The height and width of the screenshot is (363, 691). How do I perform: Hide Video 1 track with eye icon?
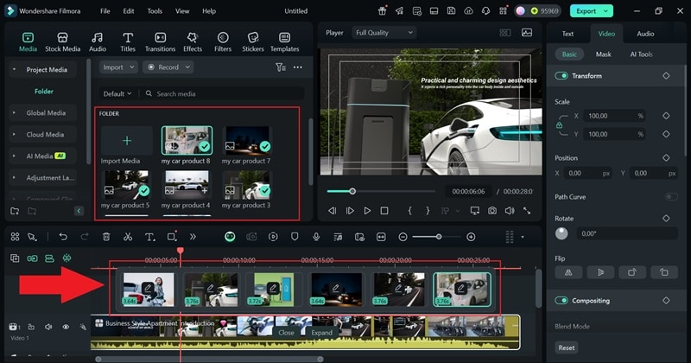66,327
